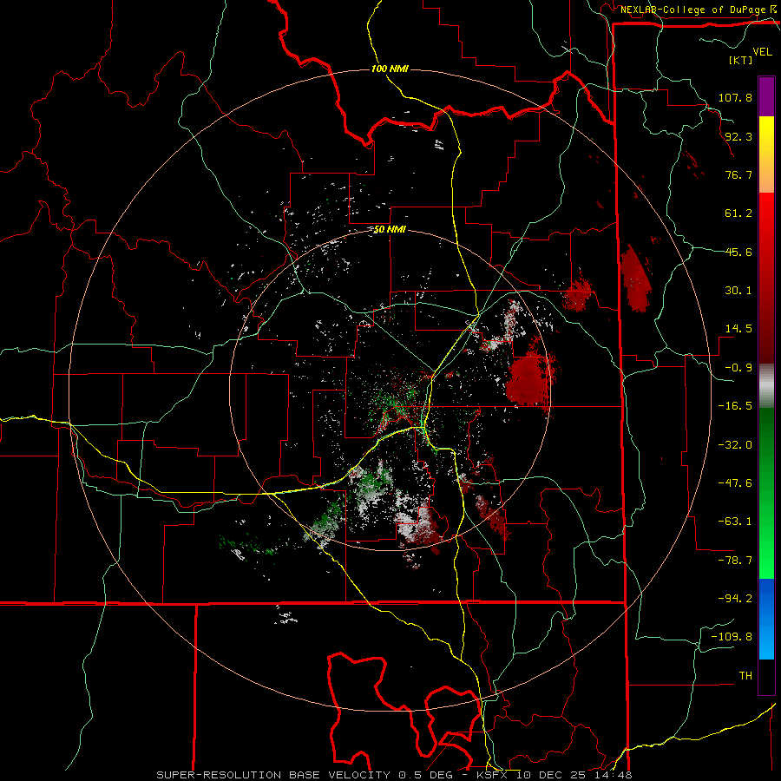
Task: Pick the yellow-orange segment of the color bar
Action: click(766, 154)
